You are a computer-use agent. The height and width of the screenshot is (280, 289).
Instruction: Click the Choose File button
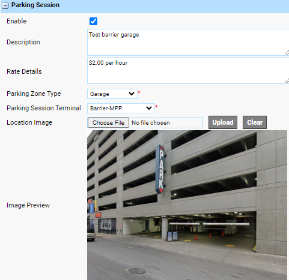tap(108, 122)
